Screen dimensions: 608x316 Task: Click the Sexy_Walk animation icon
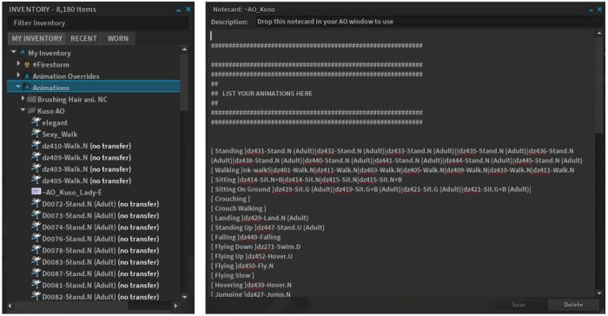tap(36, 134)
